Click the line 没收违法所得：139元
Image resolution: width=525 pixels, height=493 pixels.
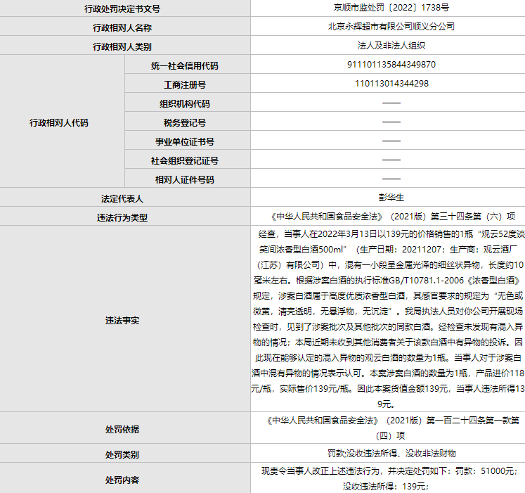point(385,486)
